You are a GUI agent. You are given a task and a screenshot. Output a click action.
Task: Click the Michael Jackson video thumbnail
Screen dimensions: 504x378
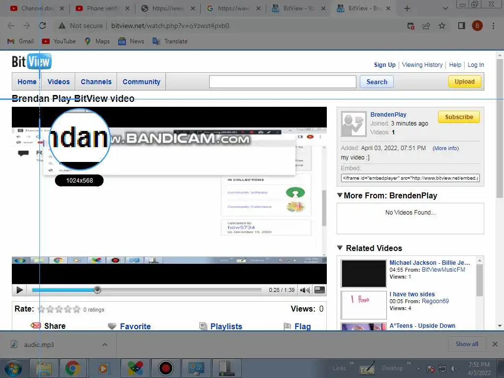click(364, 274)
